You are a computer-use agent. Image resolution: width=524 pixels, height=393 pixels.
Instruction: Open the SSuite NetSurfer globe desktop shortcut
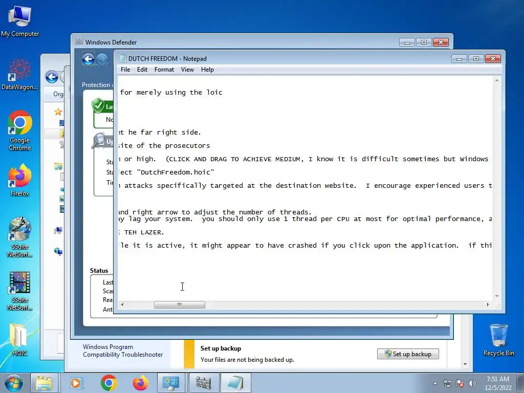(x=20, y=237)
